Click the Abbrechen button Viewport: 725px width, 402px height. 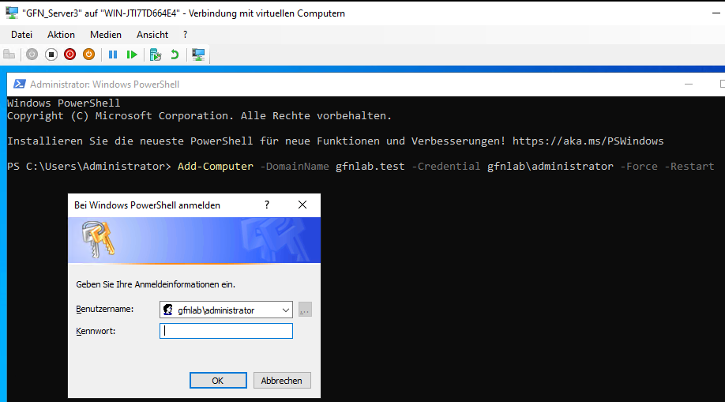tap(282, 381)
